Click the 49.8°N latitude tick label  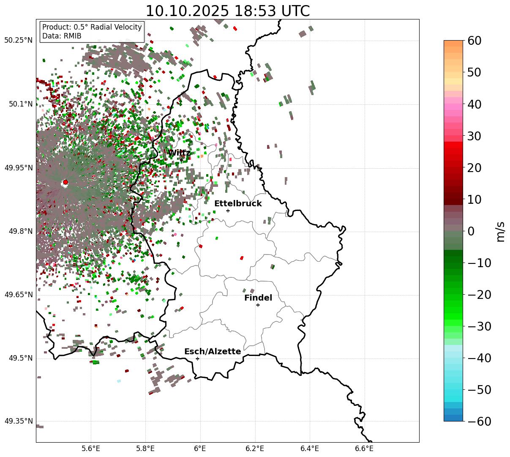20,231
